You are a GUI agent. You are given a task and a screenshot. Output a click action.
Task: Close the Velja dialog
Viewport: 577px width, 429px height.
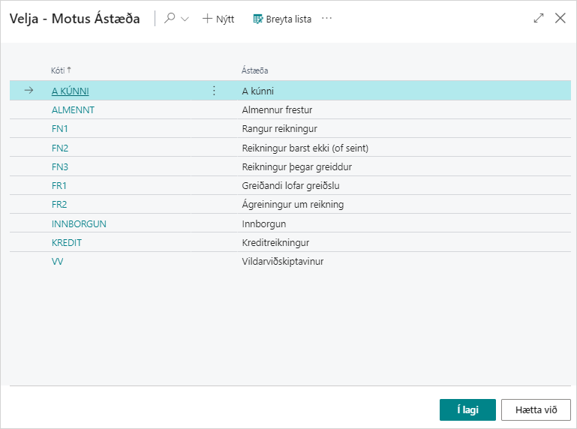pos(560,19)
